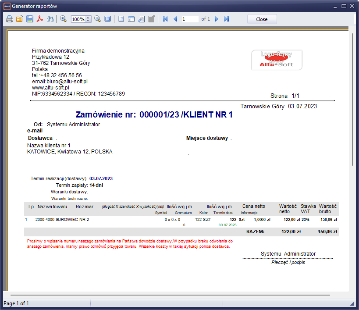Image resolution: width=359 pixels, height=310 pixels.
Task: Click the zoom percentage spinner arrows
Action: click(88, 19)
